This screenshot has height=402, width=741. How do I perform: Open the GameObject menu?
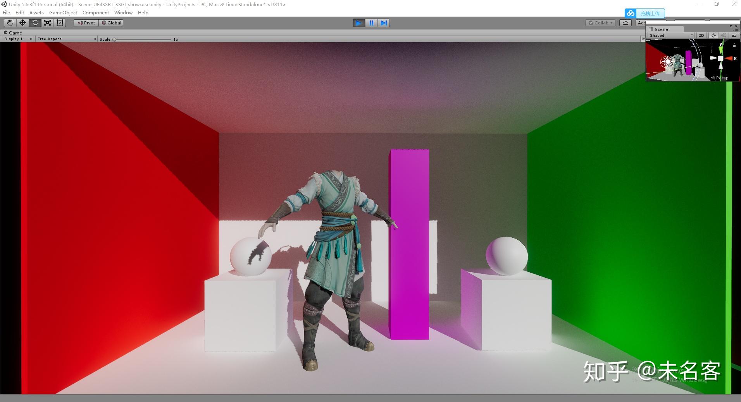[x=63, y=13]
